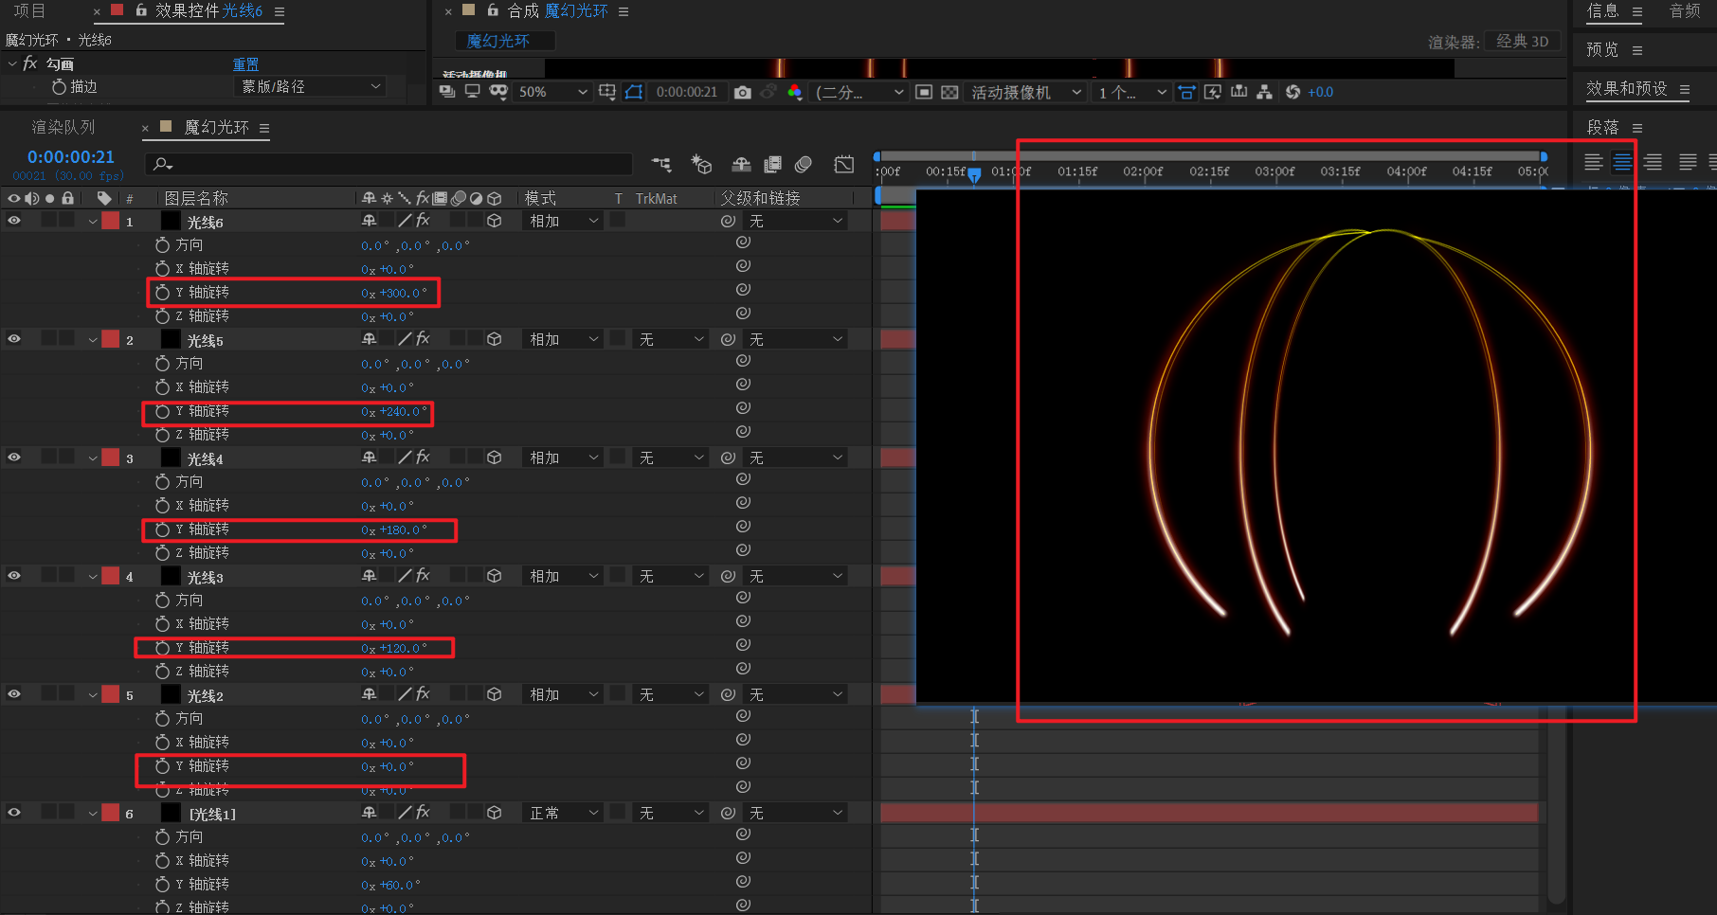The height and width of the screenshot is (915, 1717).
Task: Click the fx switch of 光线6
Action: pyautogui.click(x=423, y=221)
